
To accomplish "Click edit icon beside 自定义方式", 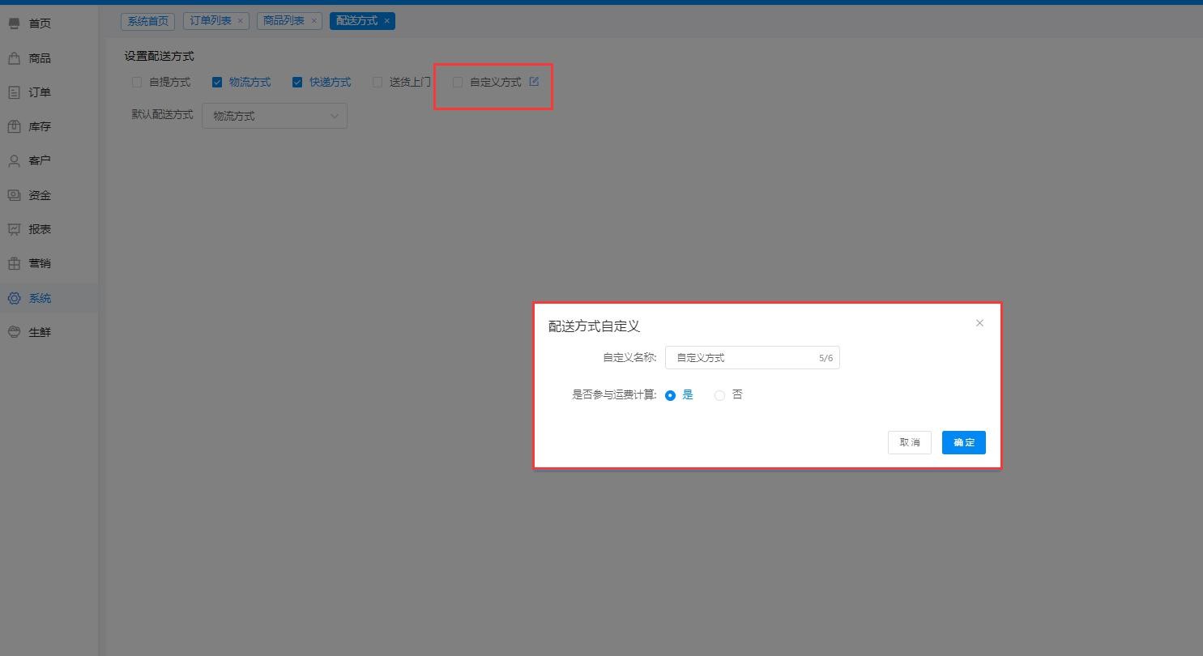I will (x=534, y=81).
